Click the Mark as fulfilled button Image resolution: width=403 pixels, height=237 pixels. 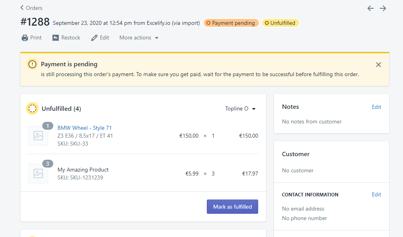(232, 206)
